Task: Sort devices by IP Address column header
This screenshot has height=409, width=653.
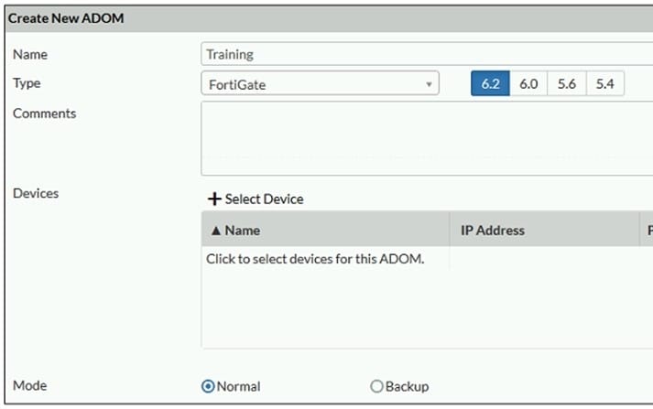Action: (x=493, y=231)
